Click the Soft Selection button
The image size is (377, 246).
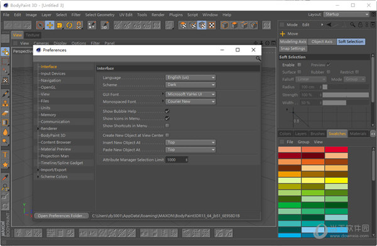click(x=351, y=41)
